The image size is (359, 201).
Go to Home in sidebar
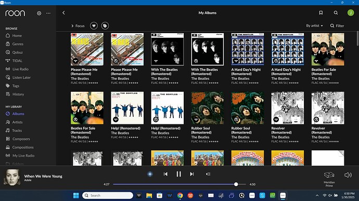click(x=17, y=36)
